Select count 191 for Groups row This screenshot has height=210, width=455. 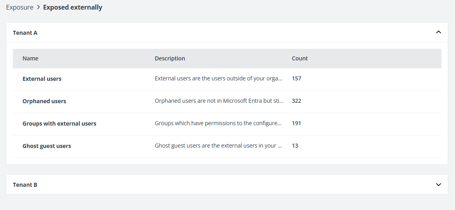pos(297,123)
